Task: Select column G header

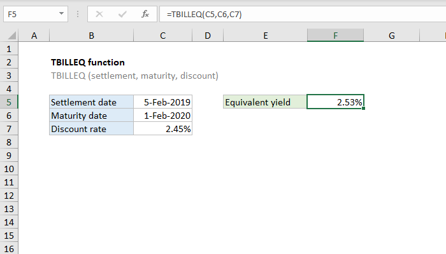Action: pos(392,36)
